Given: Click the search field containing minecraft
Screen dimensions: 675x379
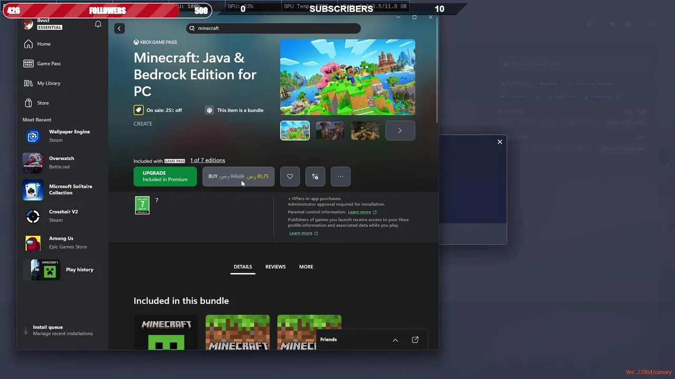Looking at the screenshot, I should pyautogui.click(x=274, y=28).
